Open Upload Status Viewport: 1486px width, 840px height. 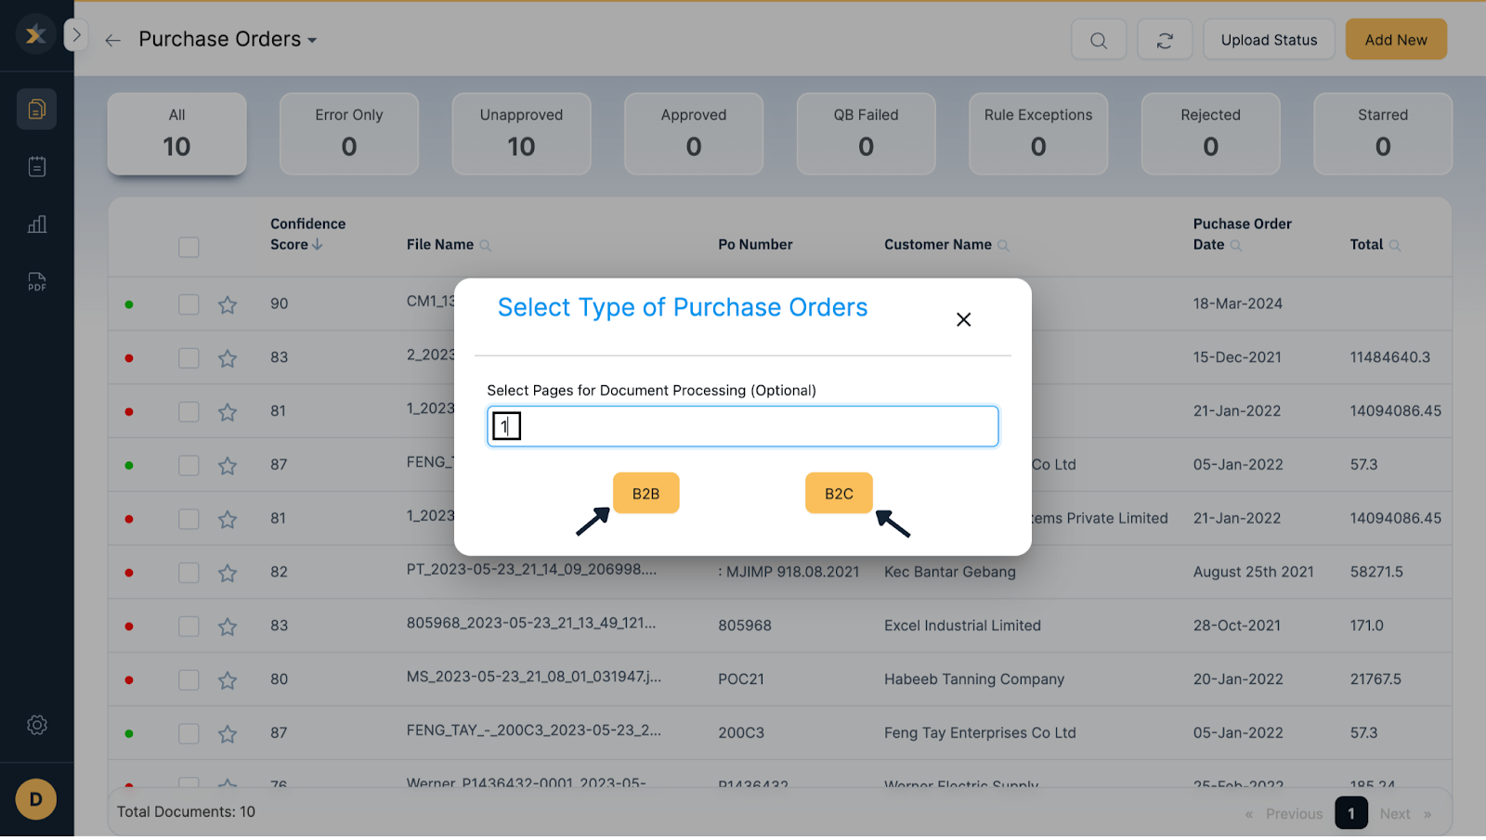(1269, 40)
